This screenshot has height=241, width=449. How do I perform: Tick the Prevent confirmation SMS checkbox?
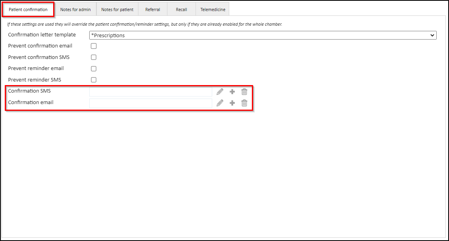coord(94,57)
